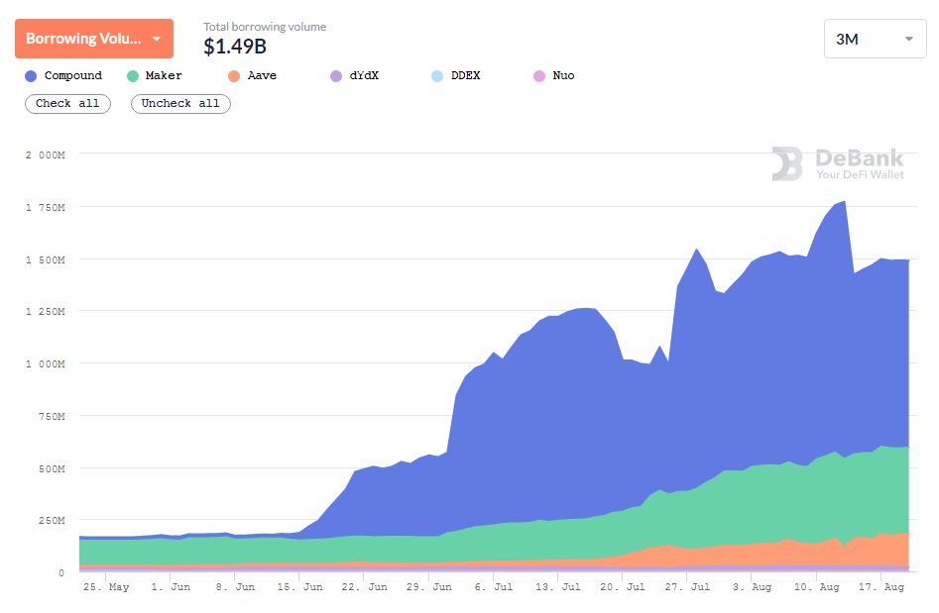
Task: Click the purple dYdX legend dot
Action: coord(336,76)
